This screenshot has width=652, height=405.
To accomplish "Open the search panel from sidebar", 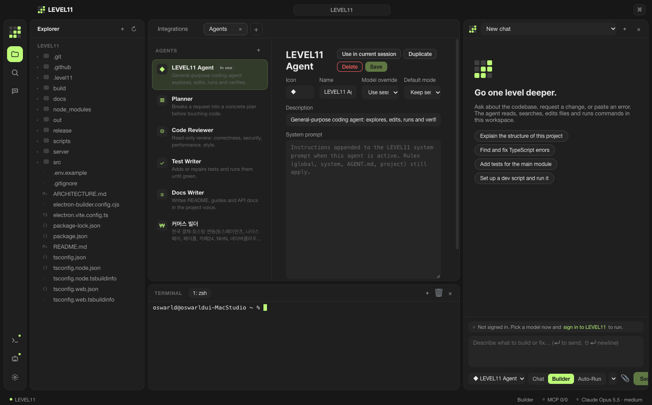I will pyautogui.click(x=15, y=73).
